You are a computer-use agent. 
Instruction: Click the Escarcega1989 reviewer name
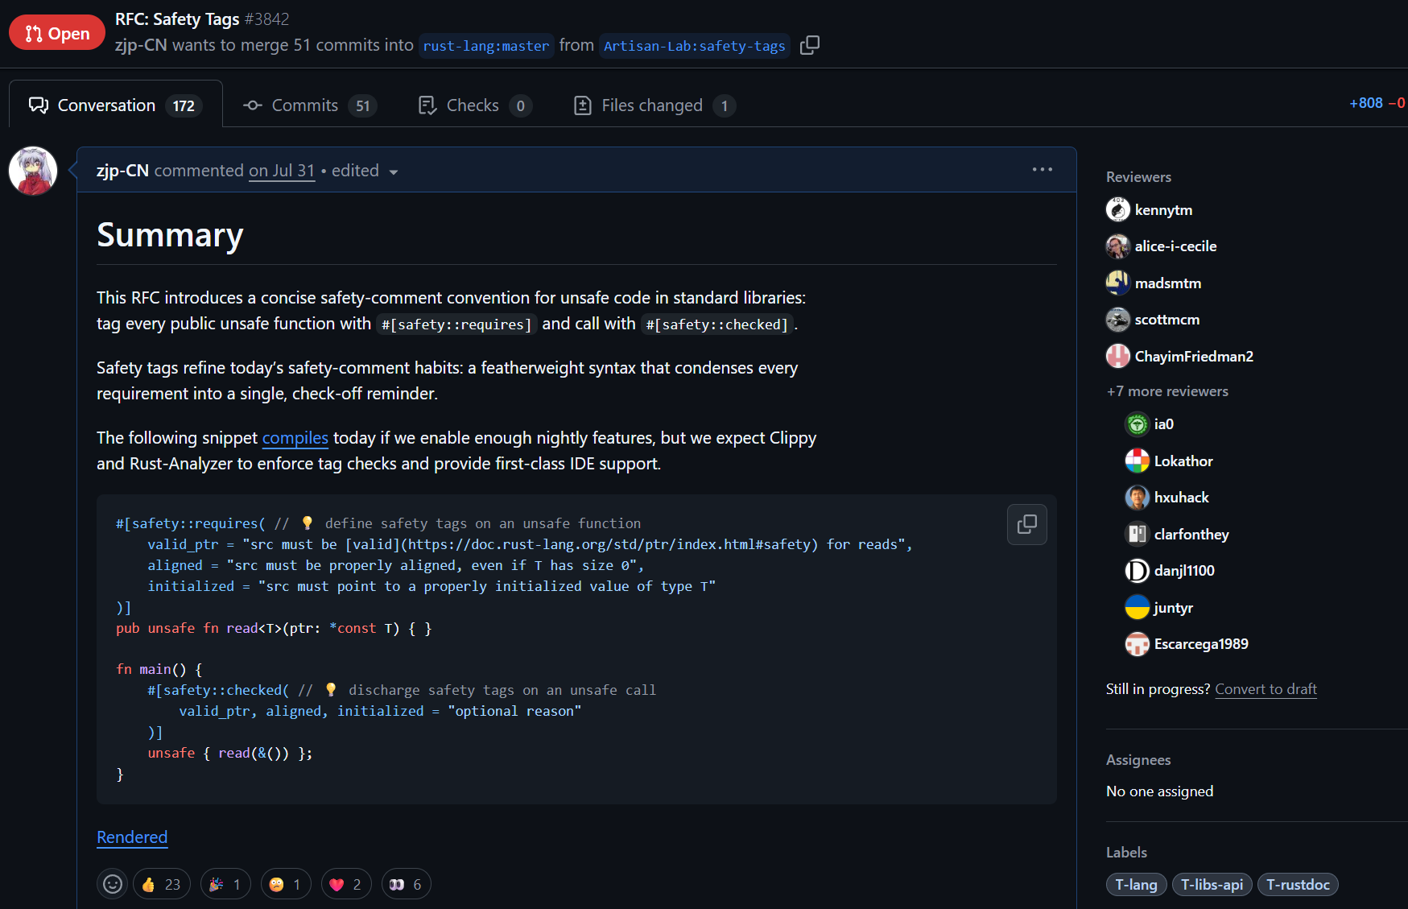(x=1201, y=644)
